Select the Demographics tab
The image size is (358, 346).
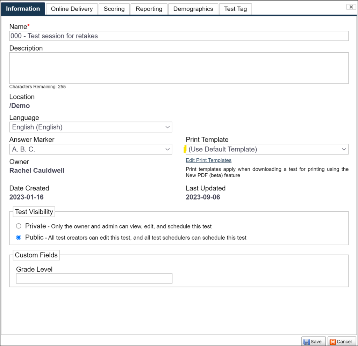(193, 9)
